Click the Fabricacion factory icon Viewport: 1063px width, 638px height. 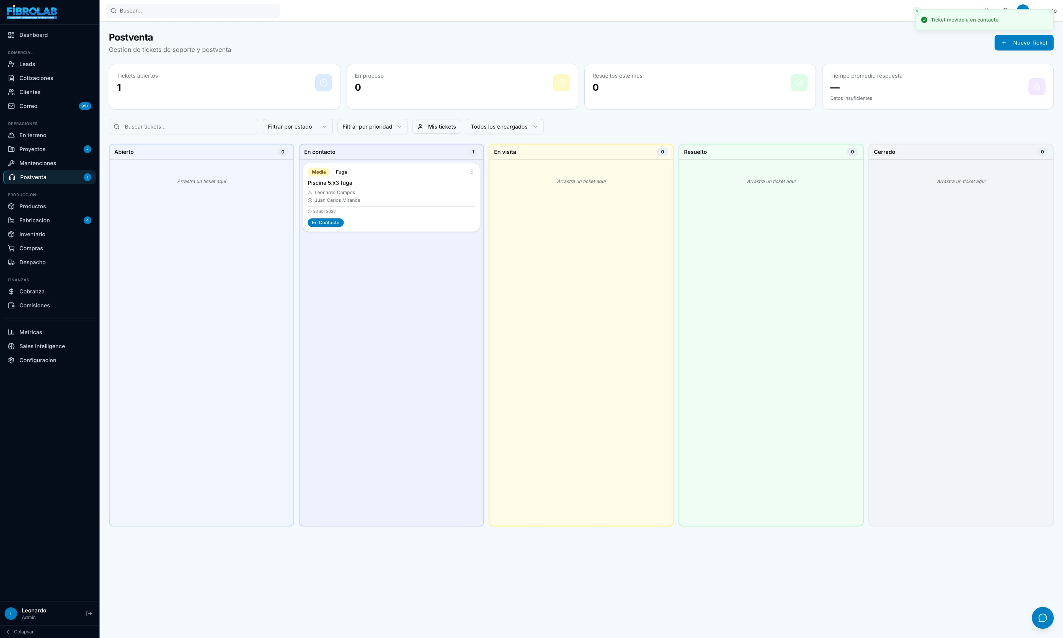(x=11, y=221)
